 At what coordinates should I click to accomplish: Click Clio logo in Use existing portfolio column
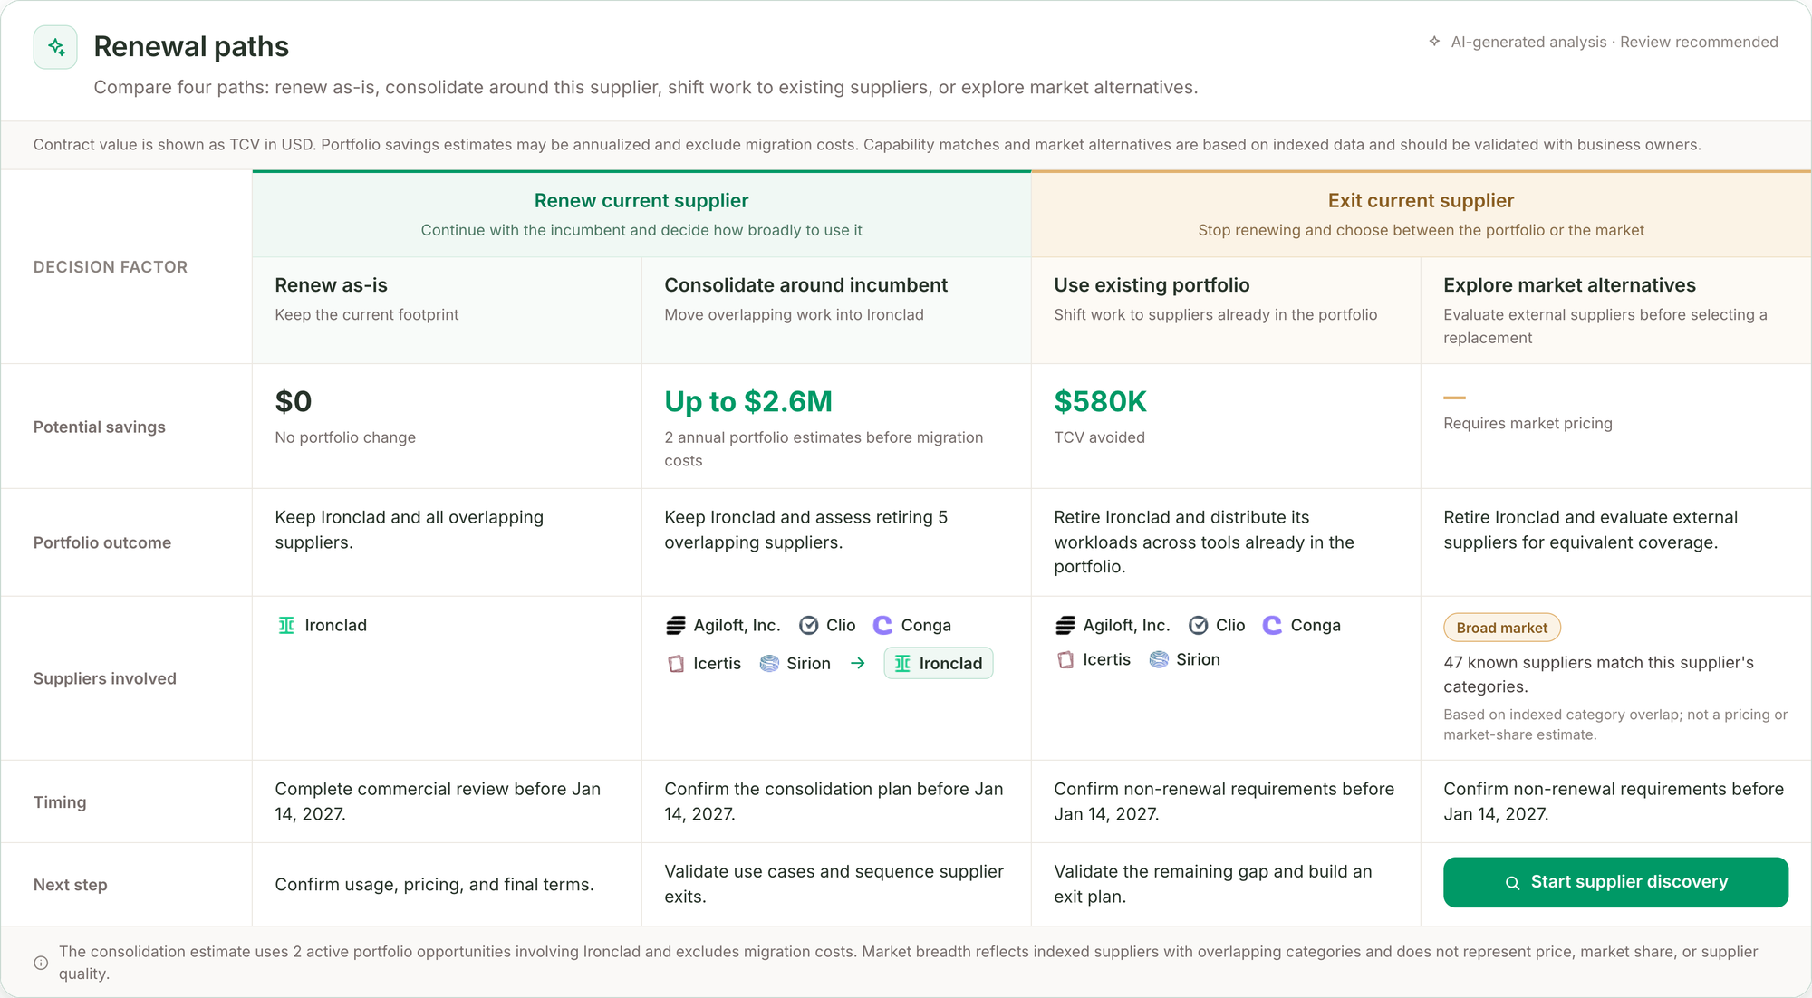tap(1199, 625)
